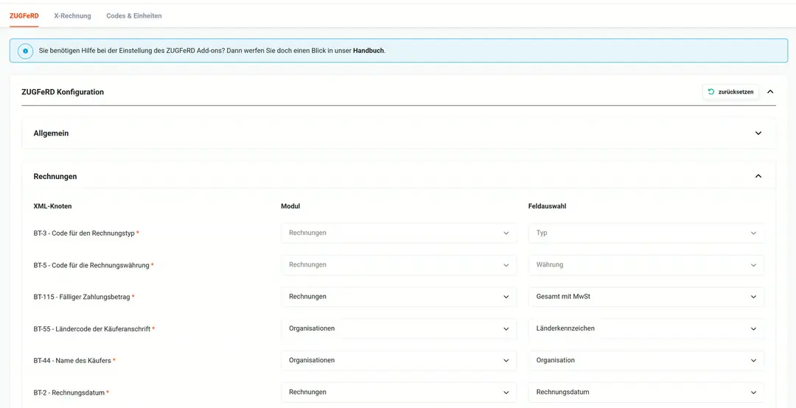Collapse the Rechnungen section
Viewport: 796px width, 408px height.
(758, 176)
